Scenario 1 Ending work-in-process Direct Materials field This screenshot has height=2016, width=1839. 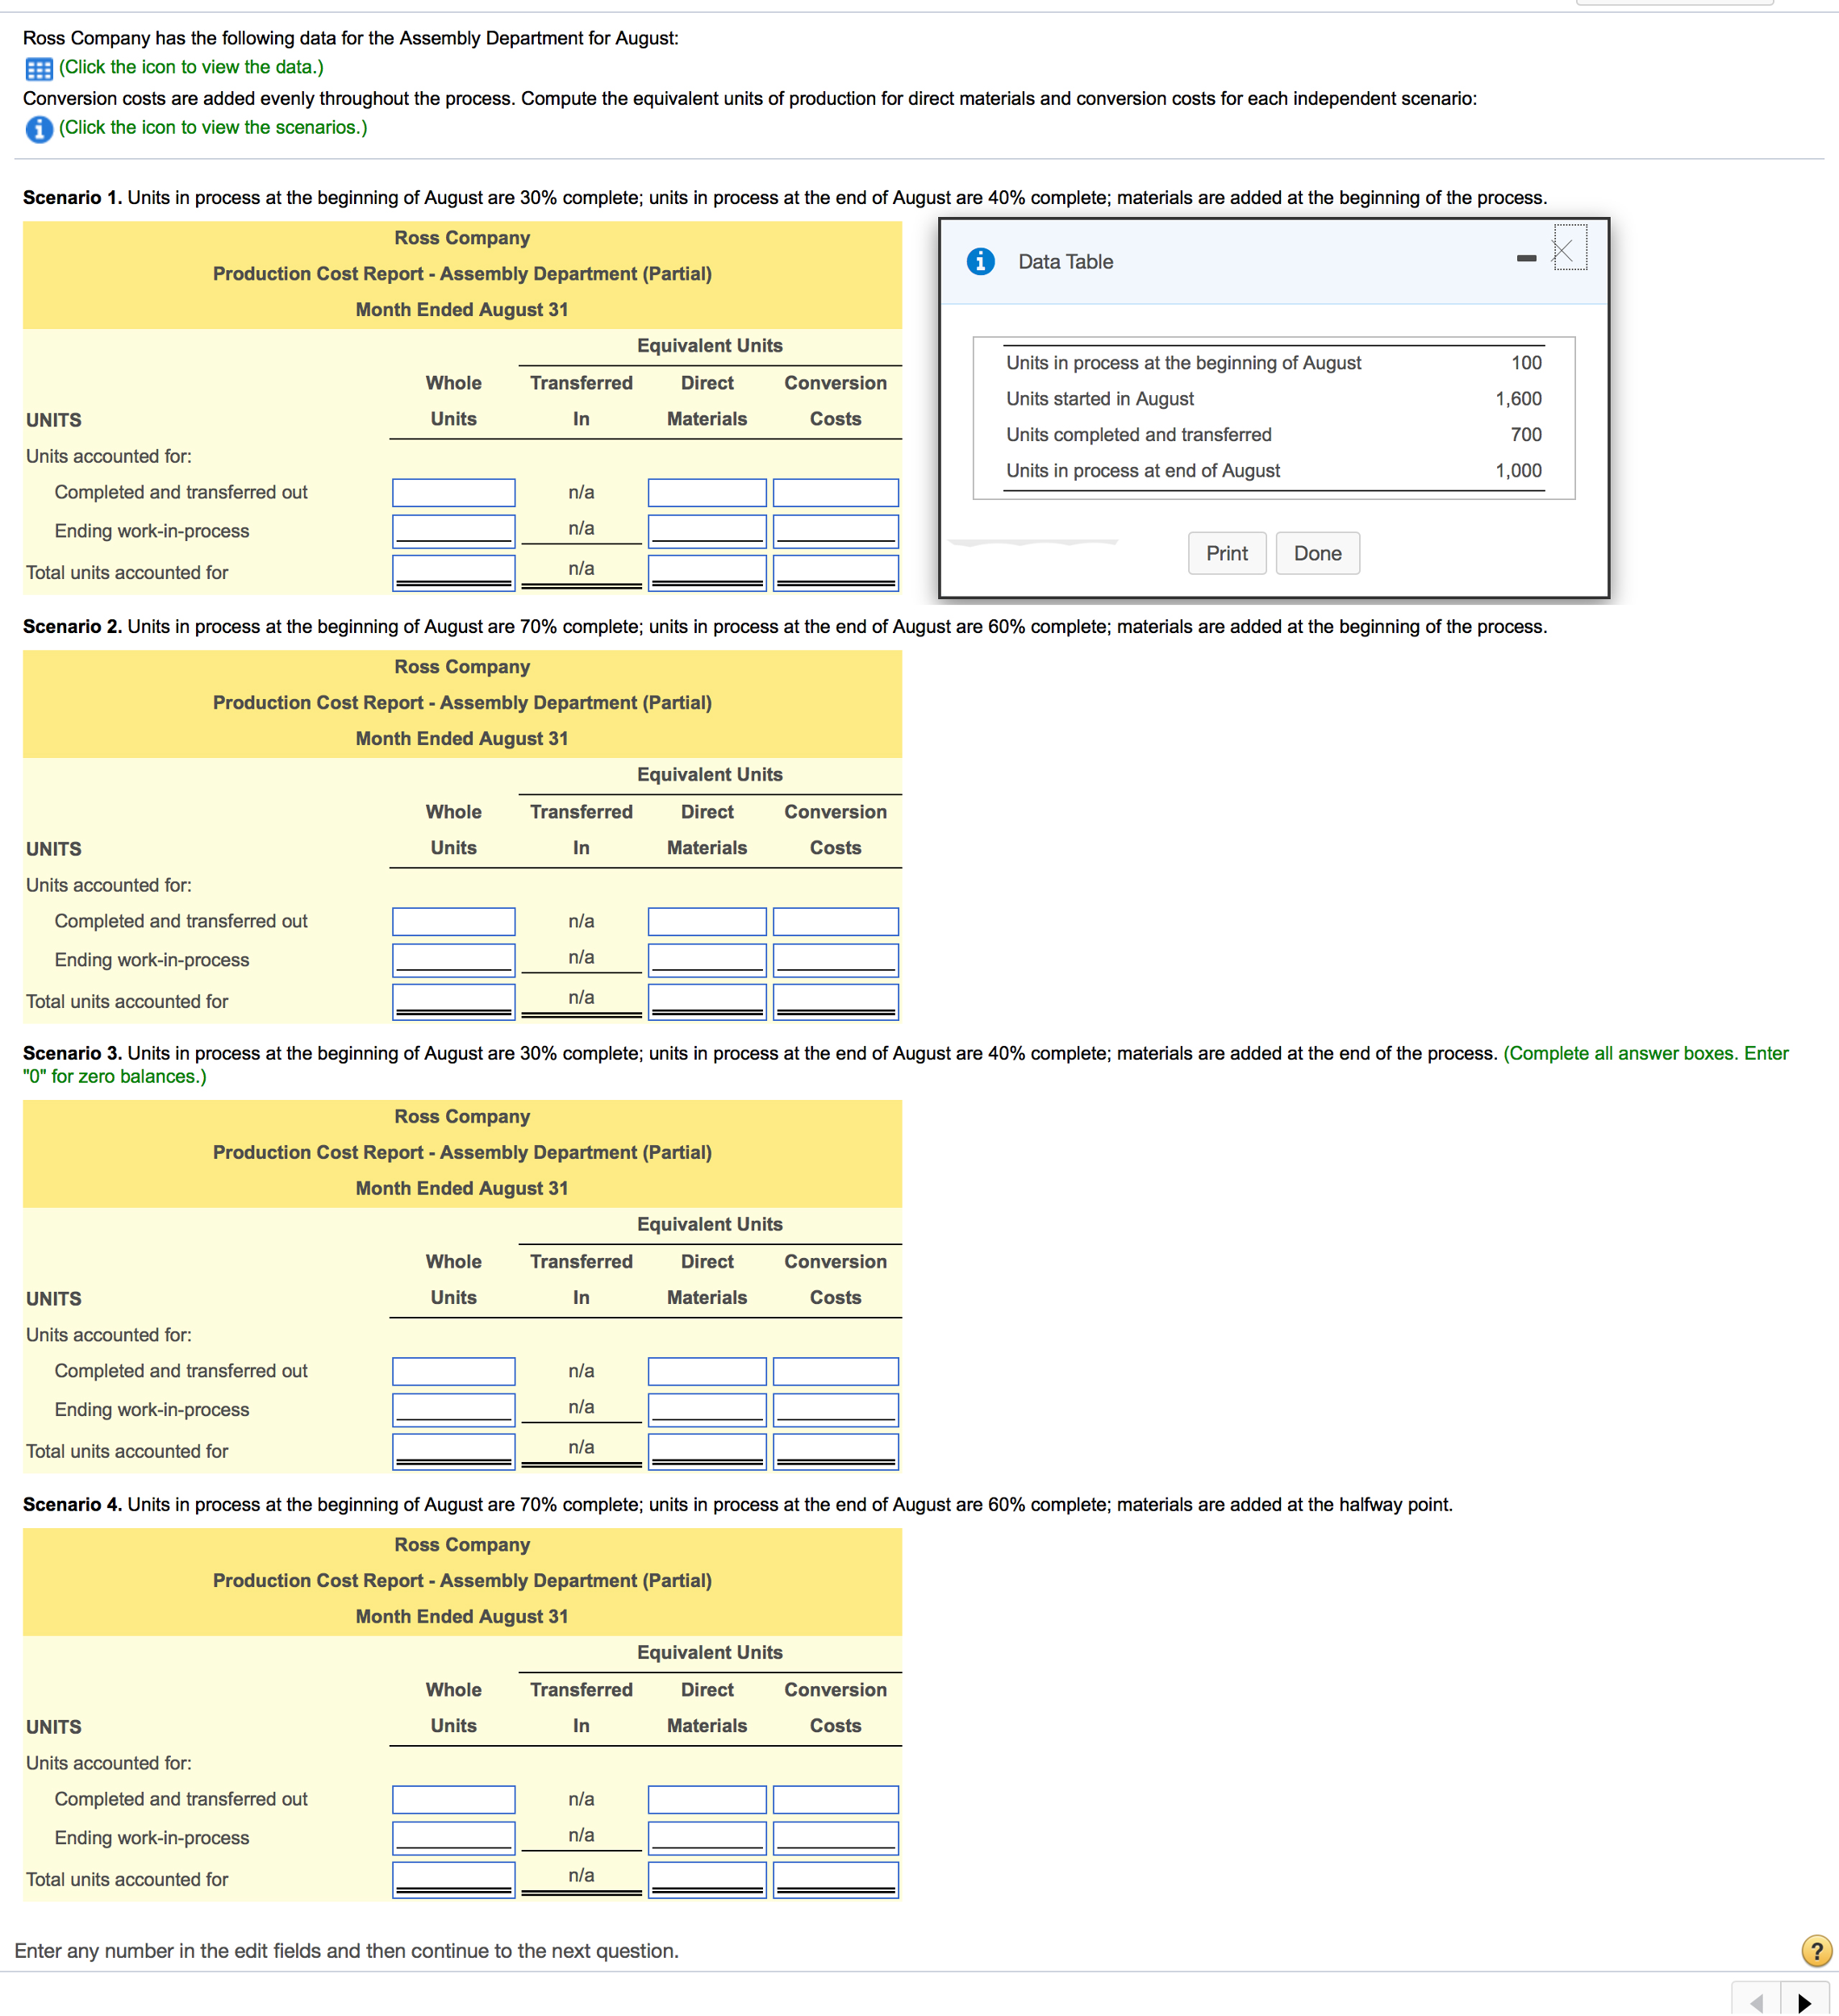click(707, 531)
